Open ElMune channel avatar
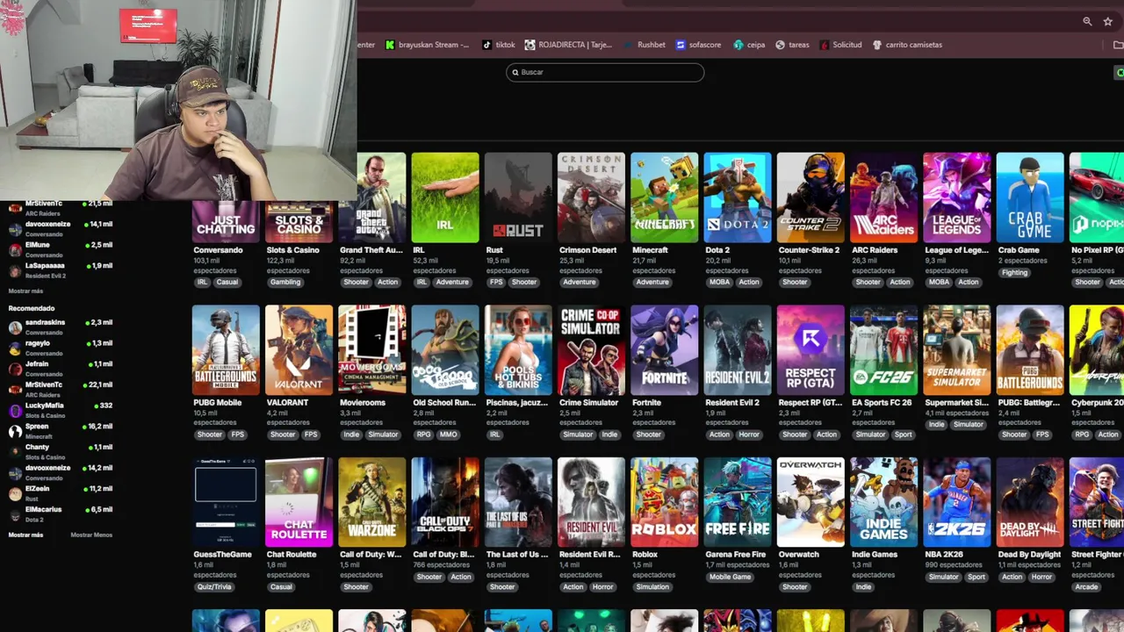The image size is (1124, 632). click(15, 249)
